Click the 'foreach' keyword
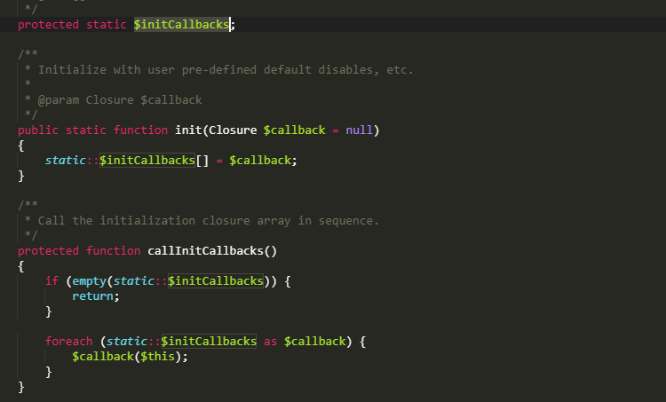This screenshot has height=402, width=666. pyautogui.click(x=68, y=342)
